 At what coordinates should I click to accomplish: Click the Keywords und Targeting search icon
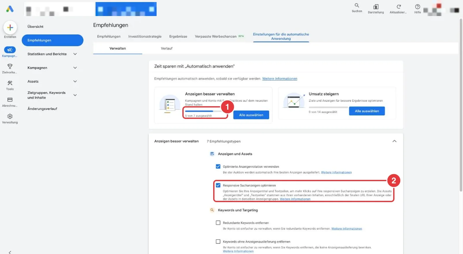coord(212,210)
